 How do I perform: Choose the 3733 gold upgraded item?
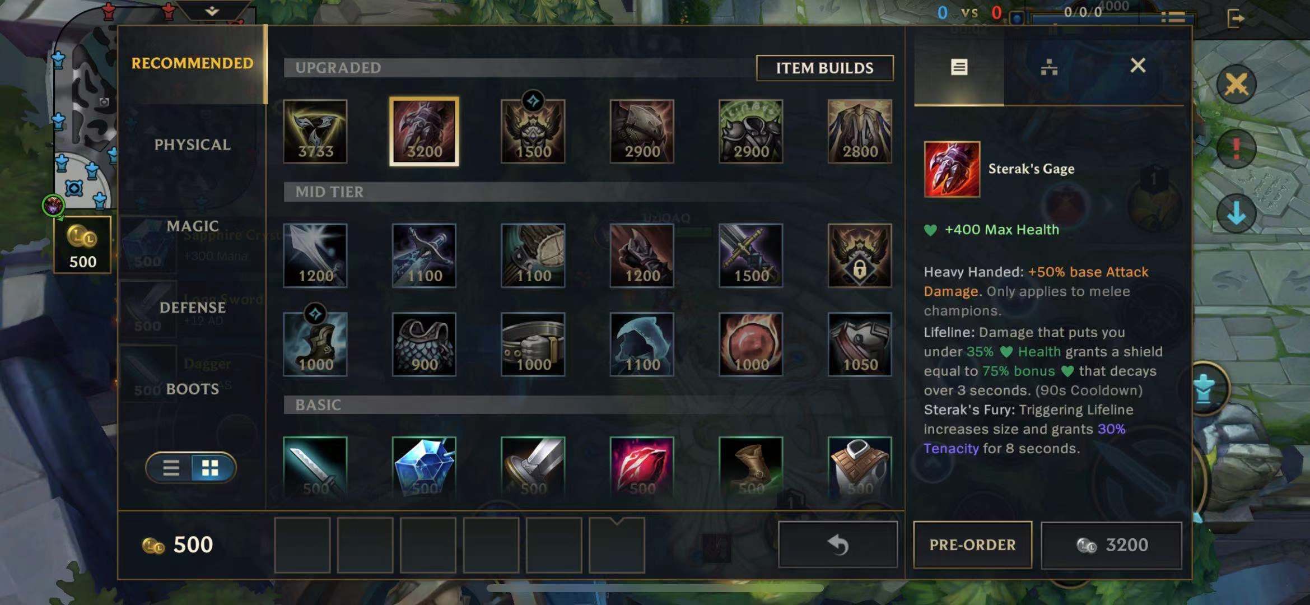(x=315, y=132)
